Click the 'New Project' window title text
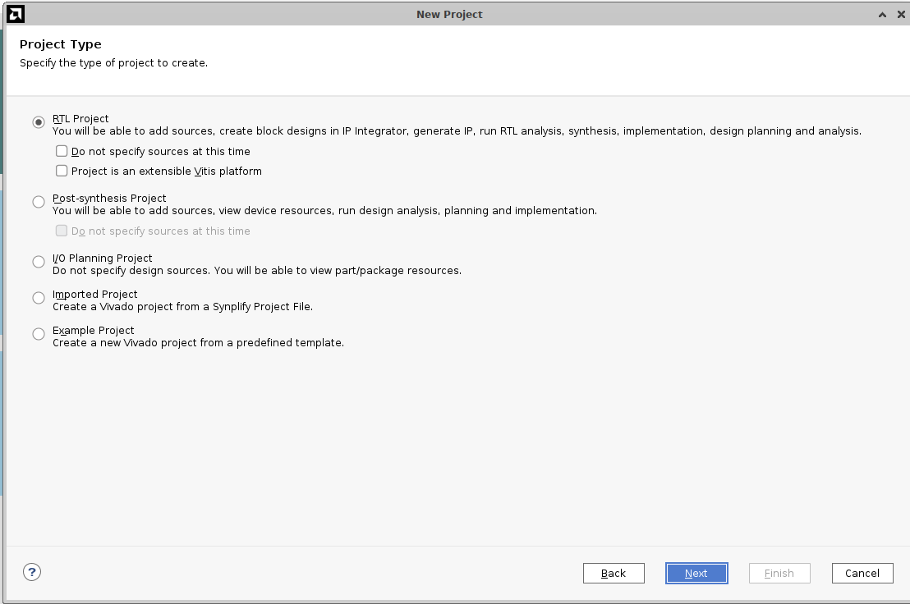The width and height of the screenshot is (910, 604). 449,14
